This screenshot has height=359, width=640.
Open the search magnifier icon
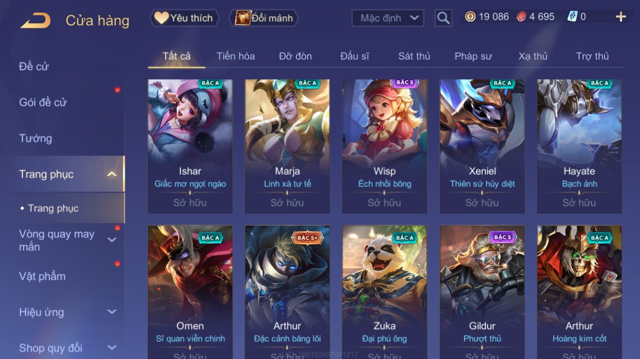coord(443,18)
